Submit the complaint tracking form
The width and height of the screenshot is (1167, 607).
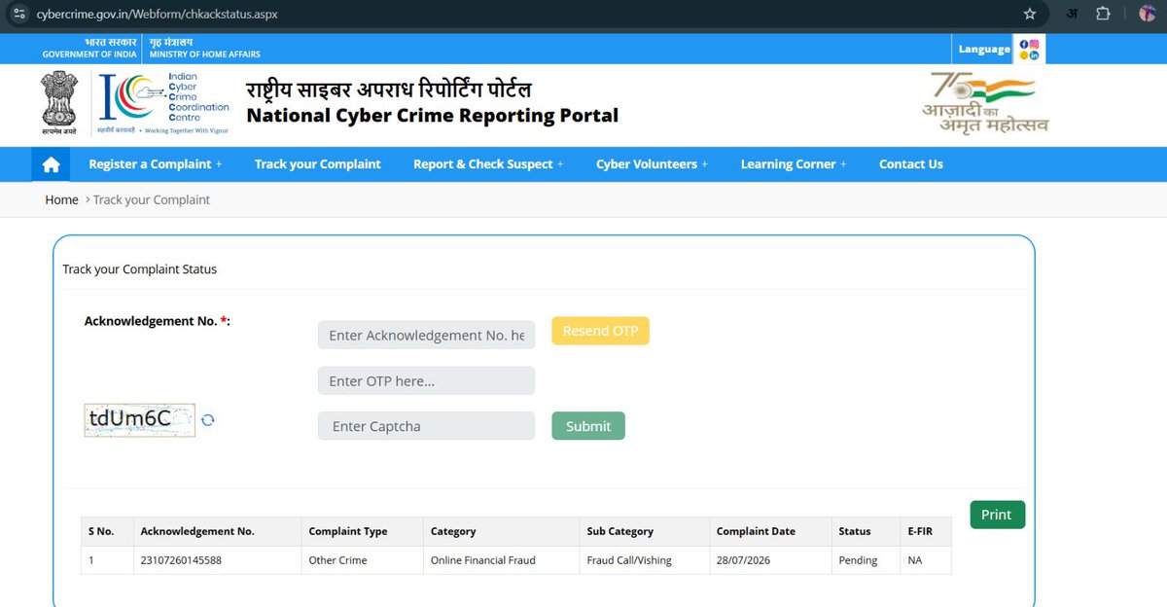point(588,426)
